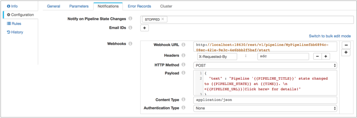Image resolution: width=357 pixels, height=118 pixels.
Task: Remove the X-Requested-By header row
Action: tap(317, 57)
